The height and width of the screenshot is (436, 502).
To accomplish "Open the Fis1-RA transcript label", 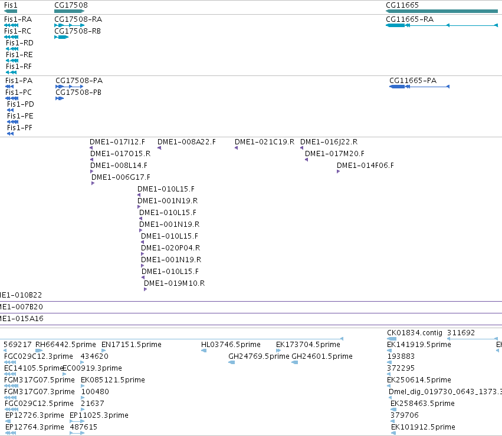I will click(18, 19).
